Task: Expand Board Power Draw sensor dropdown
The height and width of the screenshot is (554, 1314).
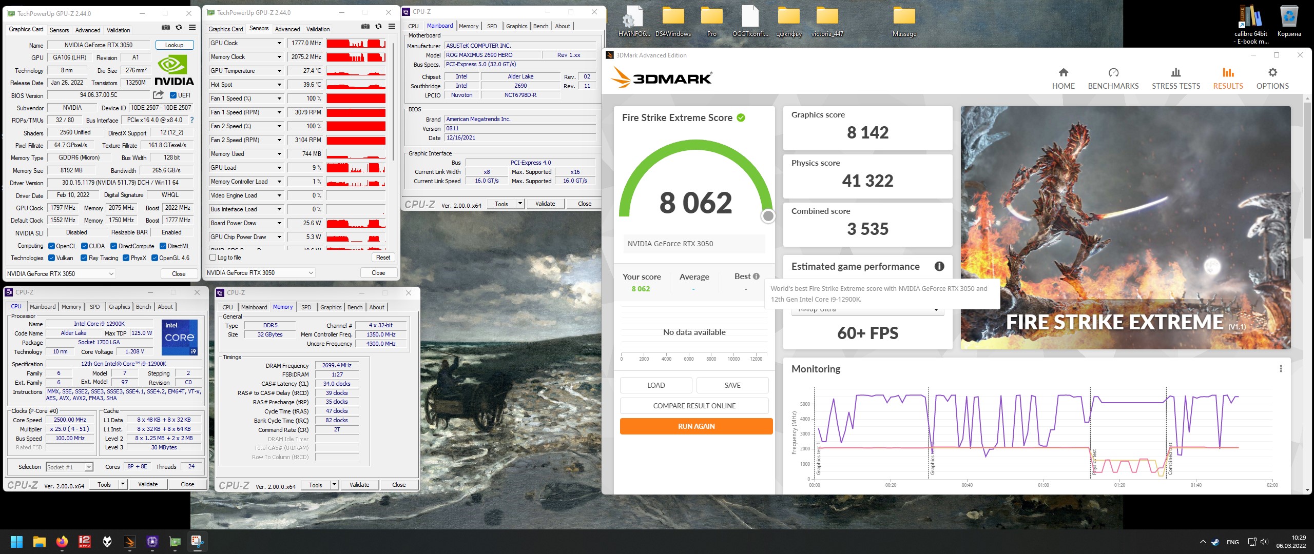Action: point(279,223)
